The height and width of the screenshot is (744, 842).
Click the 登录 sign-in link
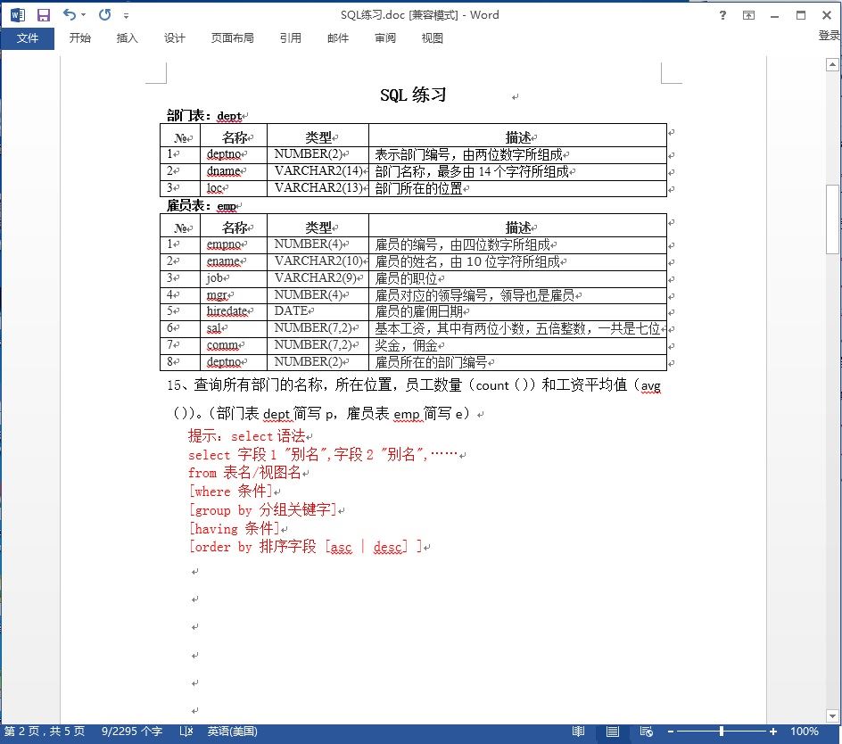[x=830, y=36]
